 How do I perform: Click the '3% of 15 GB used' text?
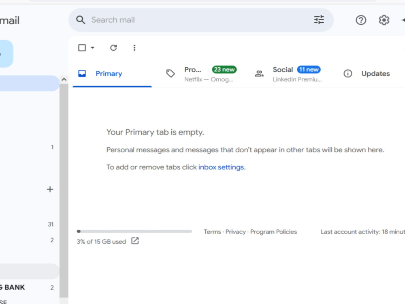pyautogui.click(x=101, y=242)
